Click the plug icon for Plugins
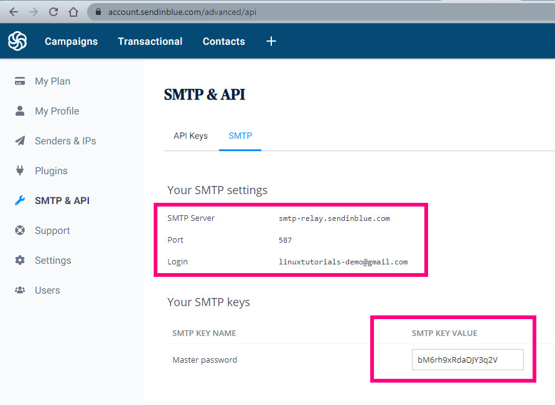 [20, 170]
